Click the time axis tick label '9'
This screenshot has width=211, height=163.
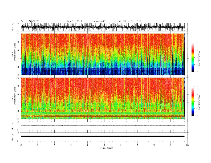[x=171, y=145]
